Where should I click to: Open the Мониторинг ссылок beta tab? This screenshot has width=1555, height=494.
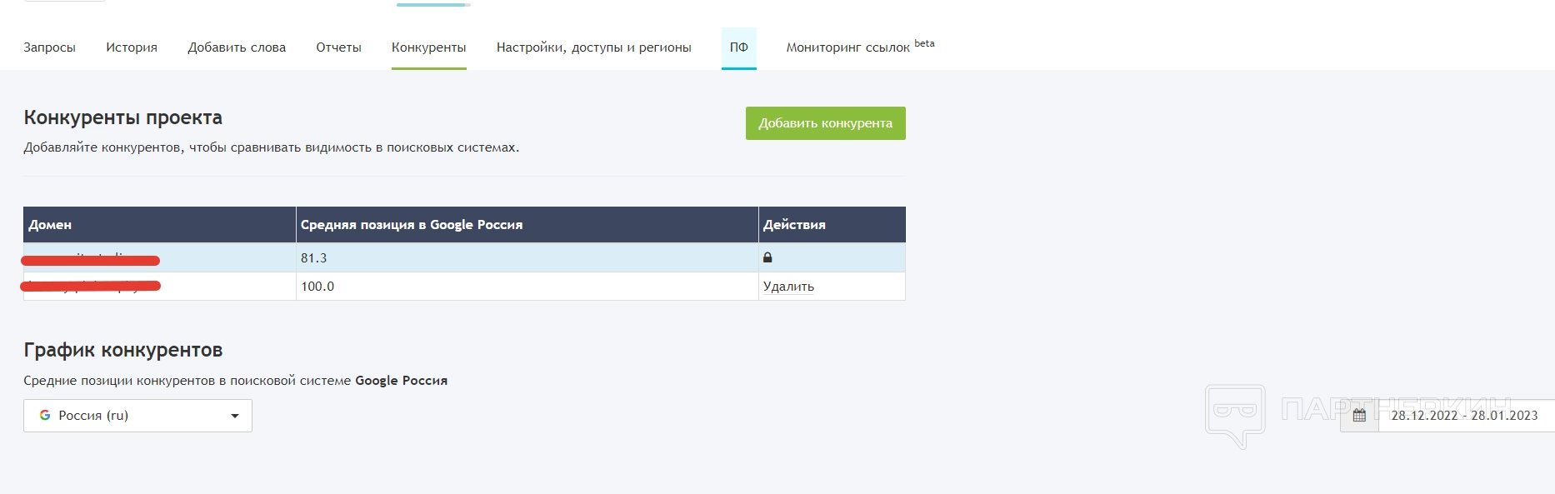[x=859, y=47]
